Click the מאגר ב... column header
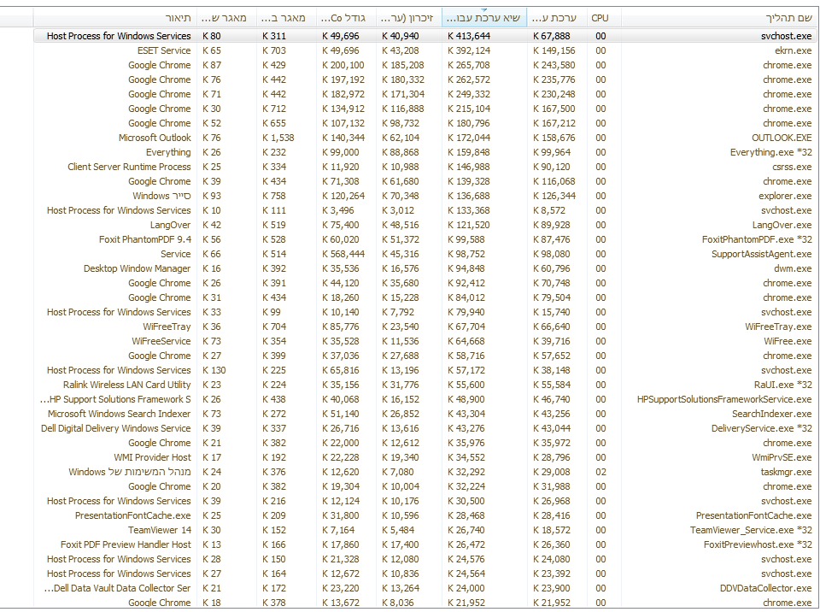This screenshot has width=826, height=612. [286, 18]
